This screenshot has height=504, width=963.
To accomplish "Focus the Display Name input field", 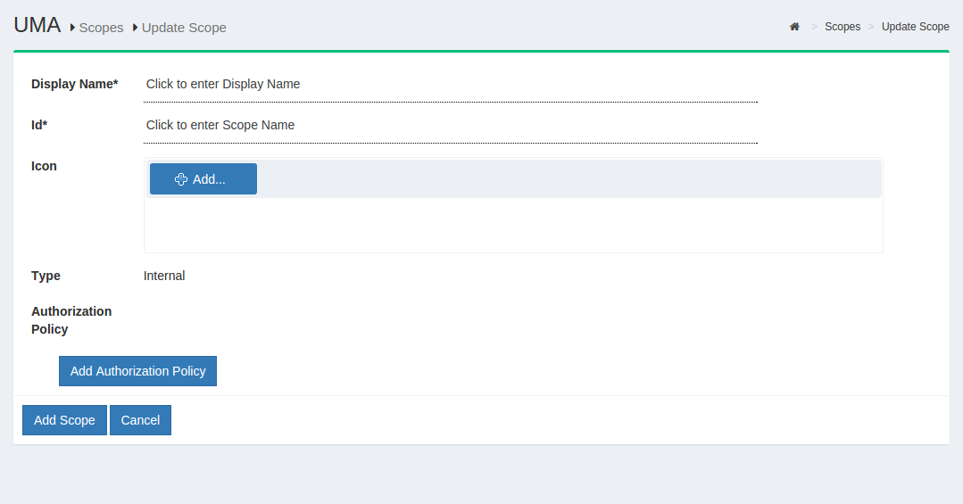I will [x=450, y=85].
